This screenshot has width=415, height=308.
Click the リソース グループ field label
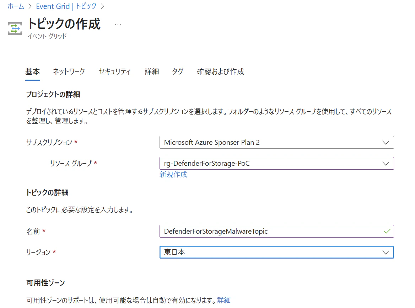point(71,163)
